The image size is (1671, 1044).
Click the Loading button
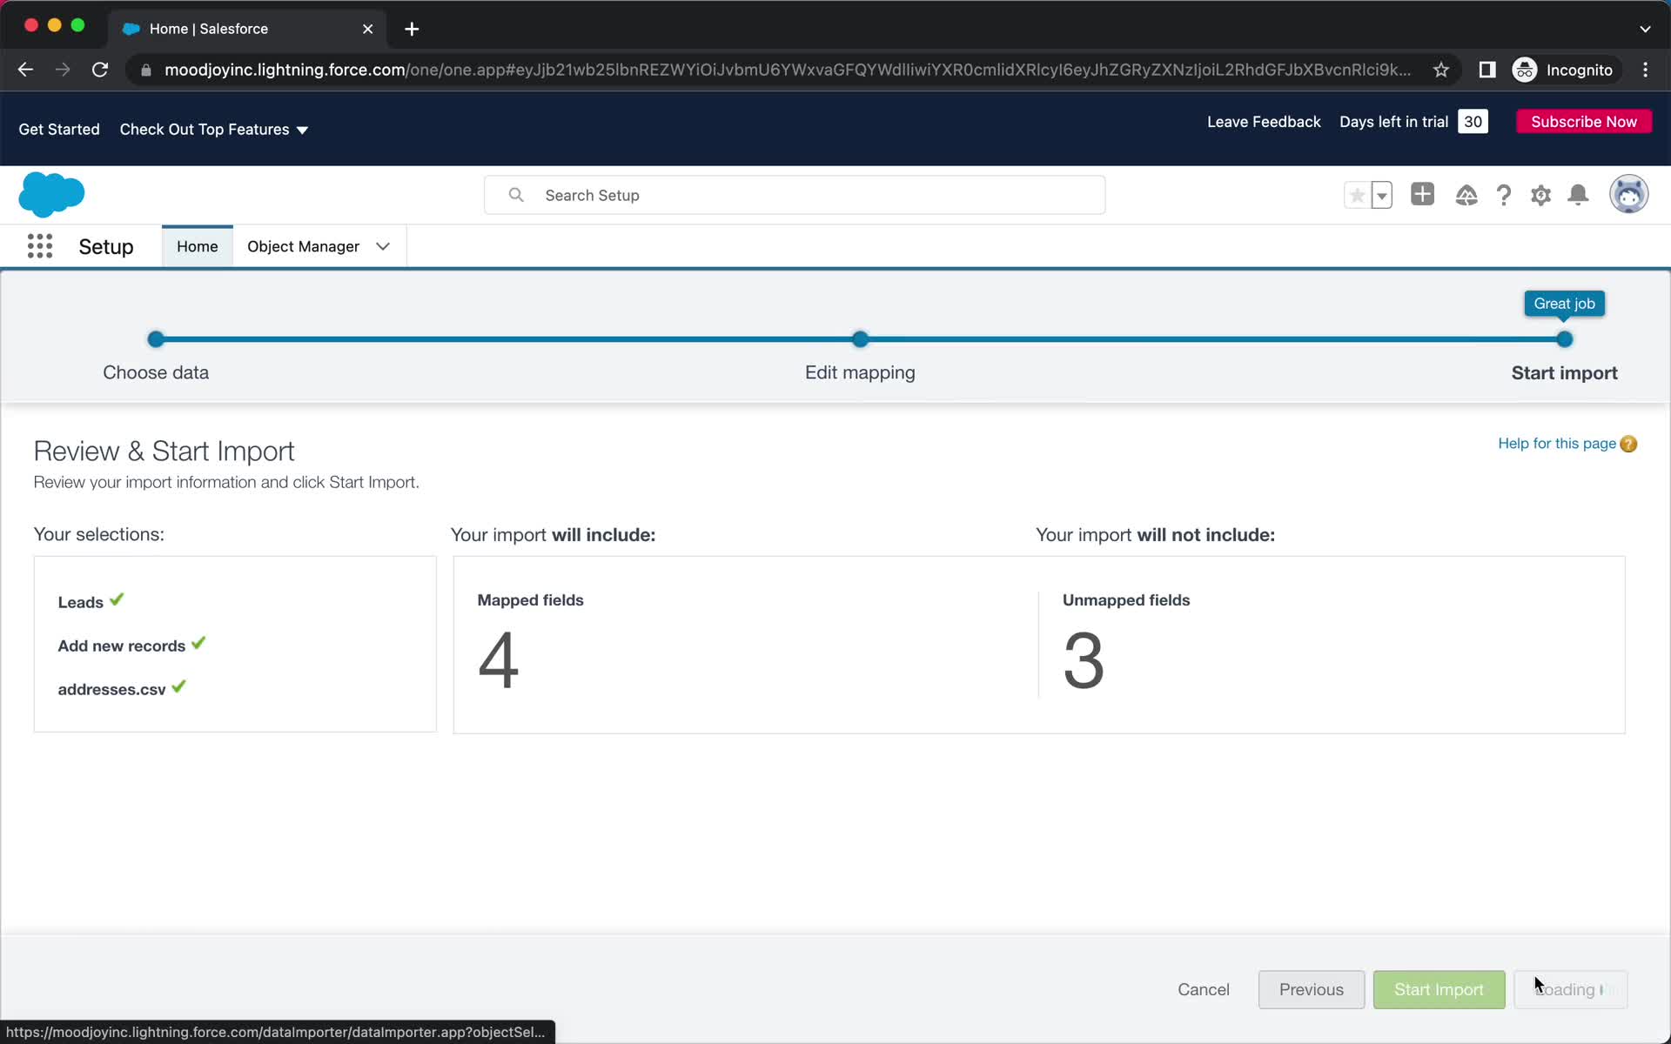[1571, 989]
